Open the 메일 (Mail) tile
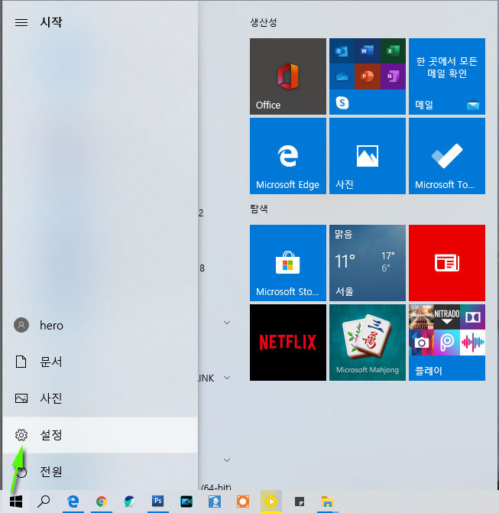Screen dimensions: 499x513 [x=447, y=76]
